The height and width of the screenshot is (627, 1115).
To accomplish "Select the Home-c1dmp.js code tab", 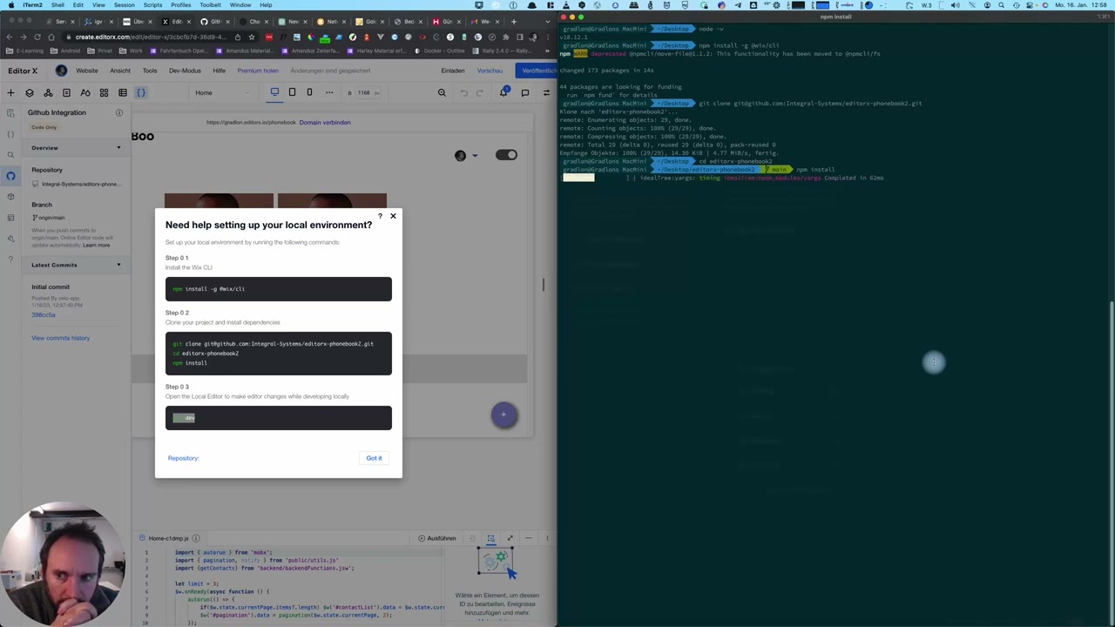I will (168, 538).
